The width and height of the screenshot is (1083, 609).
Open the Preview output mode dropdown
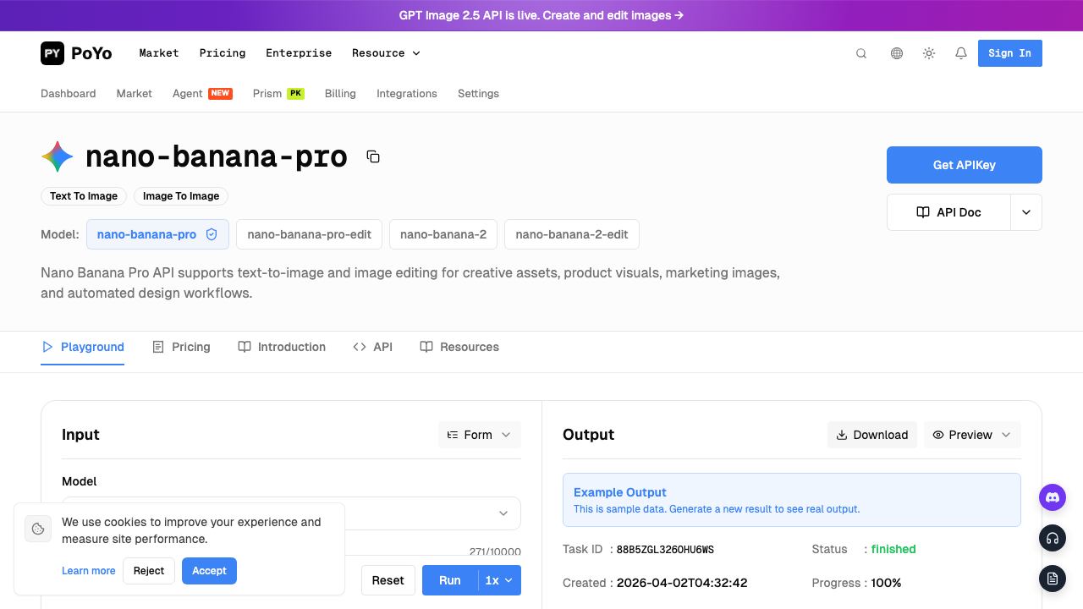(972, 435)
